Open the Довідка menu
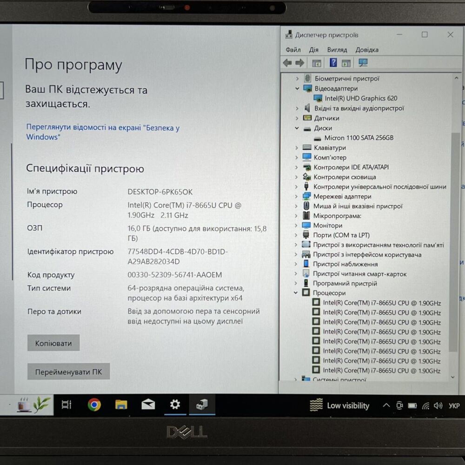The image size is (465, 465). pyautogui.click(x=367, y=50)
